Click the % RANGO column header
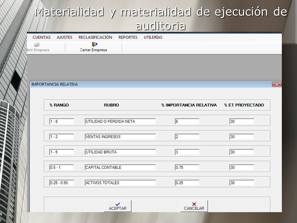 pyautogui.click(x=59, y=105)
